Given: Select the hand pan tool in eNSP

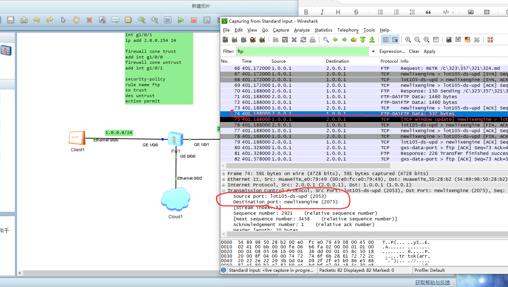Looking at the screenshot, I should click(x=76, y=20).
